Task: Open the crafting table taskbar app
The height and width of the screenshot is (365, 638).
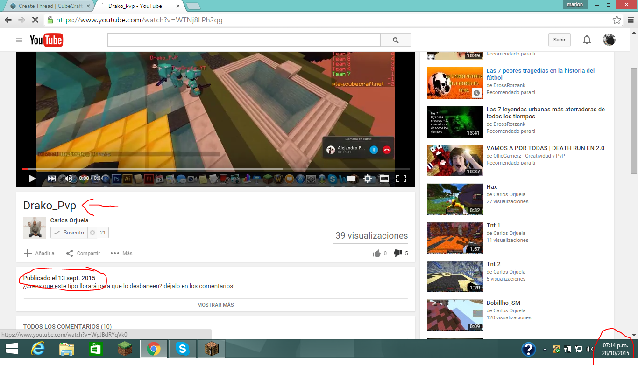Action: click(212, 349)
